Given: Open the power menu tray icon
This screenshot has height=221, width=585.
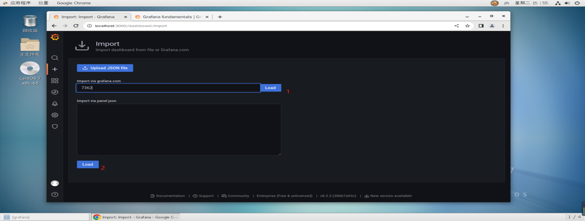Looking at the screenshot, I should click(577, 3).
